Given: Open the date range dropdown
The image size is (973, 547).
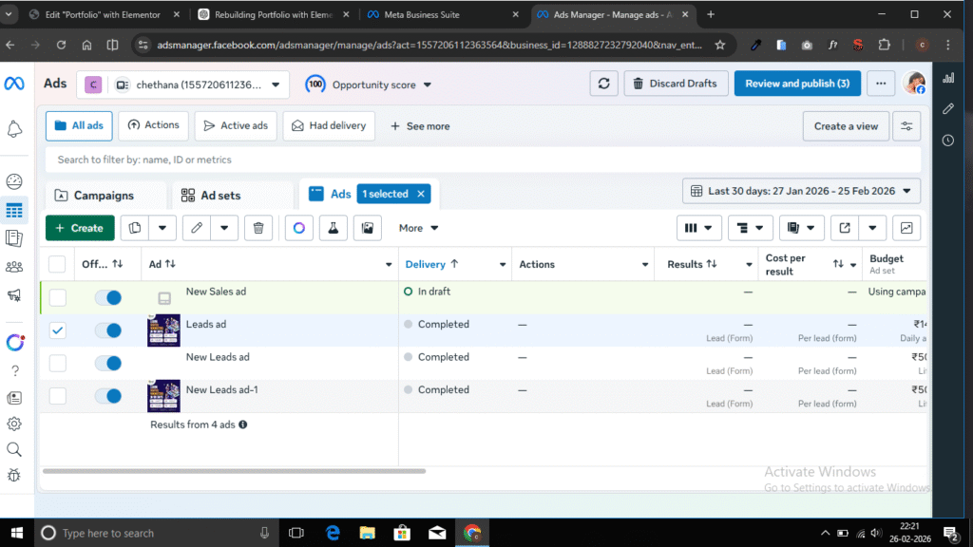Looking at the screenshot, I should pos(801,191).
